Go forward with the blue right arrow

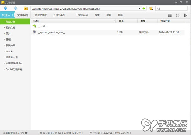pyautogui.click(x=16, y=8)
